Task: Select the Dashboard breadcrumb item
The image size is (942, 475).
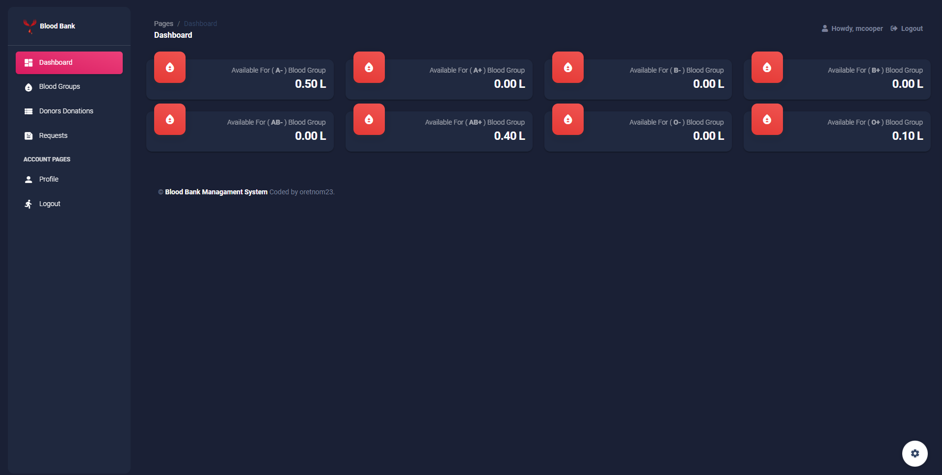Action: [200, 23]
